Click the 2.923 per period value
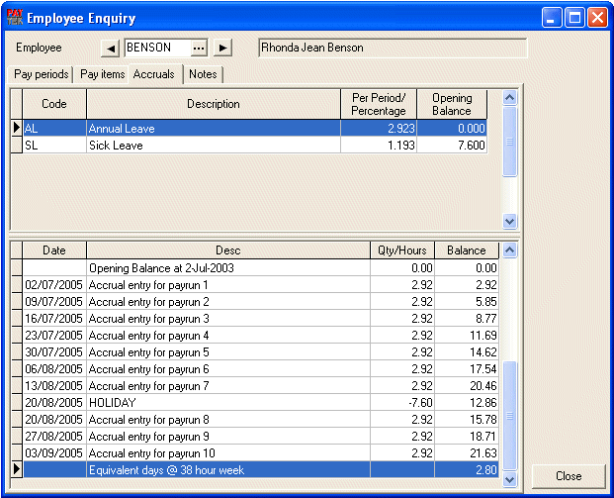 (379, 129)
